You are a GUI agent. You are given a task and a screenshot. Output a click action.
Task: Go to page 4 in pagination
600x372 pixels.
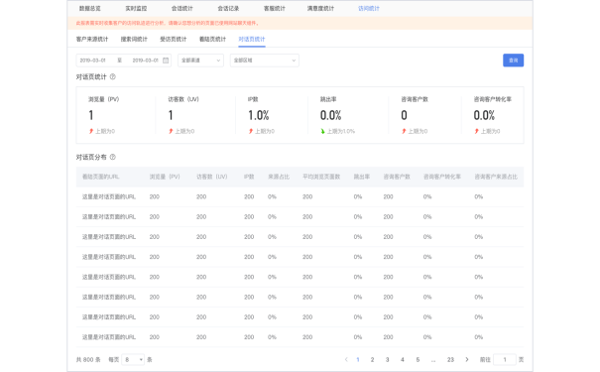[x=403, y=360]
